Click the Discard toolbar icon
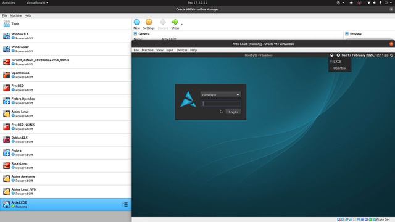The width and height of the screenshot is (395, 222). [x=163, y=22]
